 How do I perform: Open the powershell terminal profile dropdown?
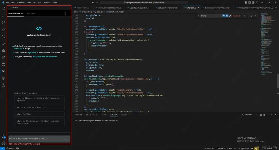pyautogui.click(x=257, y=115)
